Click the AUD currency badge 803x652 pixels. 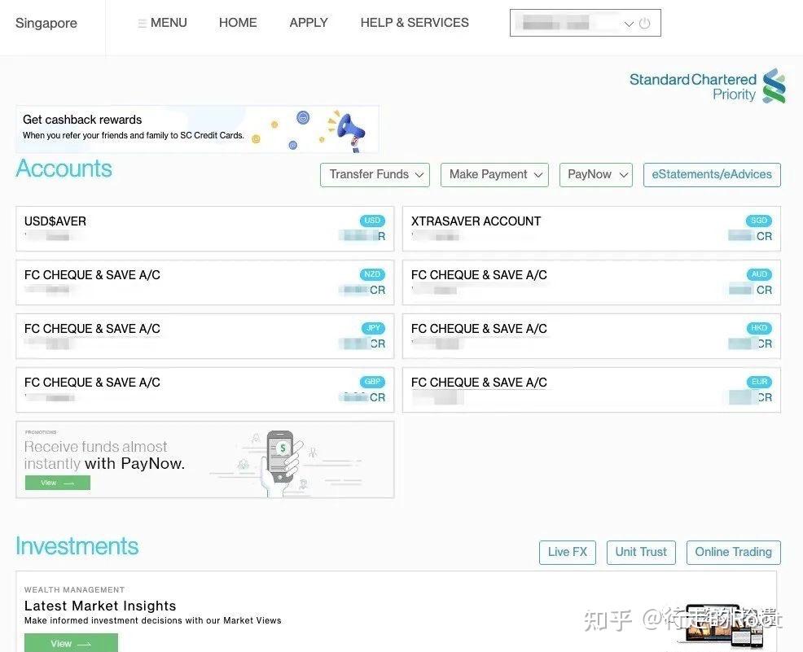759,274
